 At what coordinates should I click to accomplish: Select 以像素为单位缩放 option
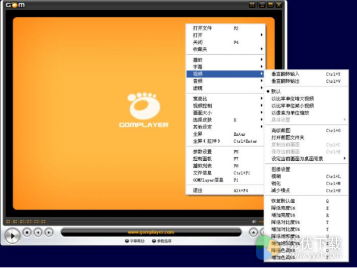pyautogui.click(x=306, y=113)
